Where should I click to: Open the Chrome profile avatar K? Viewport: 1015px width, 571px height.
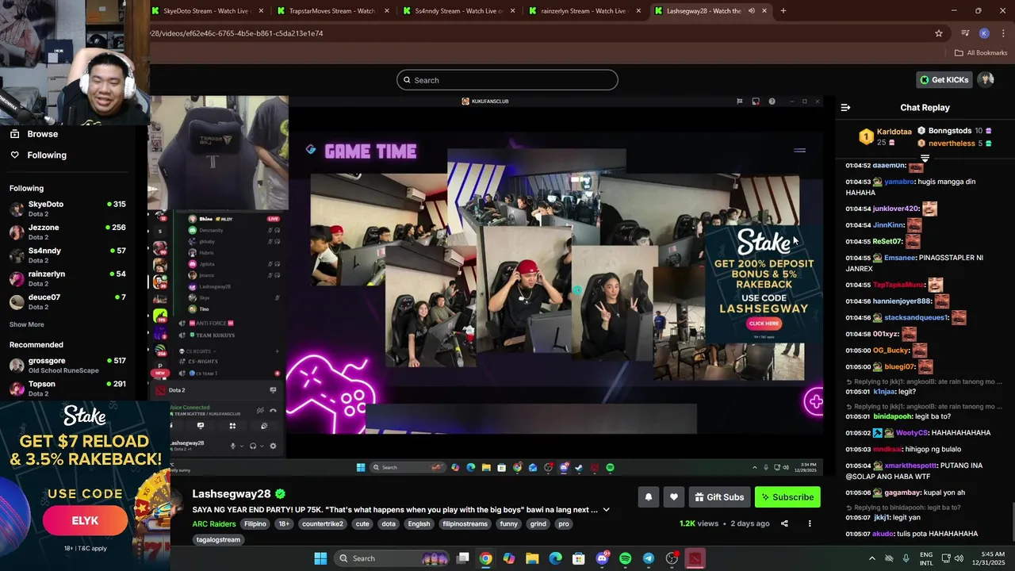tap(984, 33)
